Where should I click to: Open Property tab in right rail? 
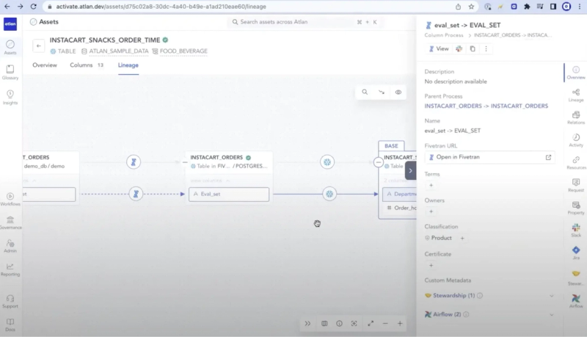click(576, 208)
